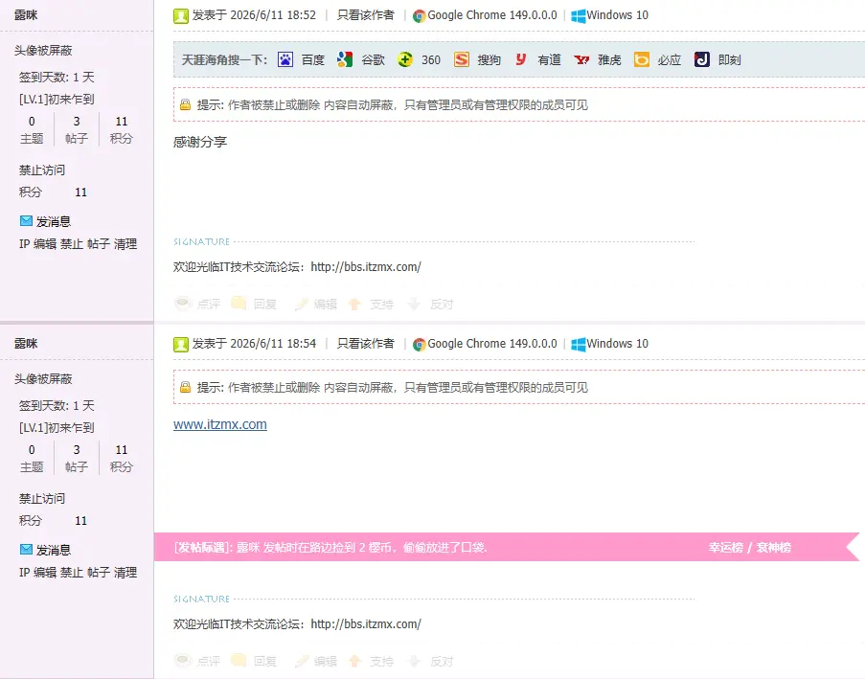Click the poster icon of the 18:52 post
The image size is (865, 679).
pos(181,15)
